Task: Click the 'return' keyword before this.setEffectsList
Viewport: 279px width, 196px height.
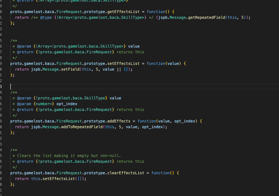Action: (x=22, y=179)
